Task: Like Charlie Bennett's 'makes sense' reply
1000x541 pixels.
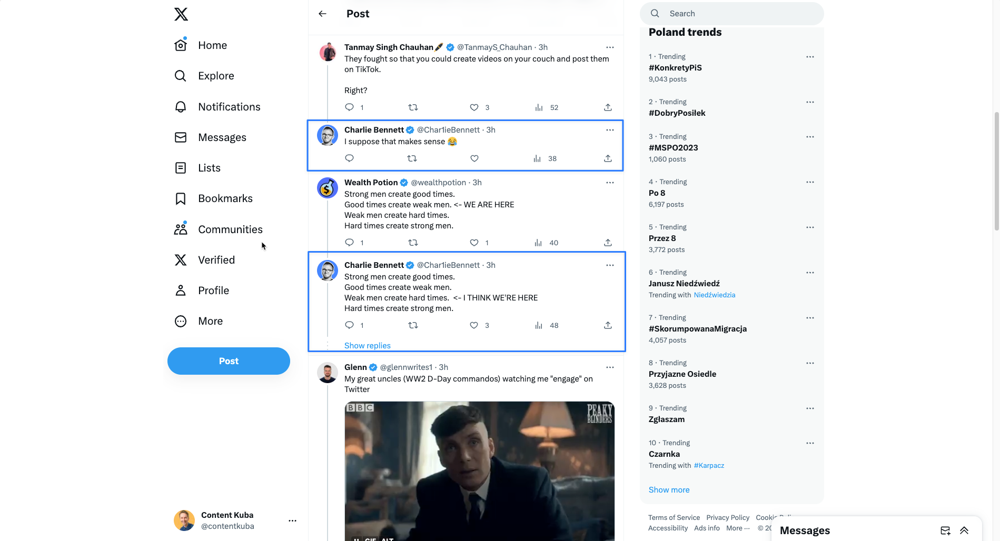Action: click(474, 158)
